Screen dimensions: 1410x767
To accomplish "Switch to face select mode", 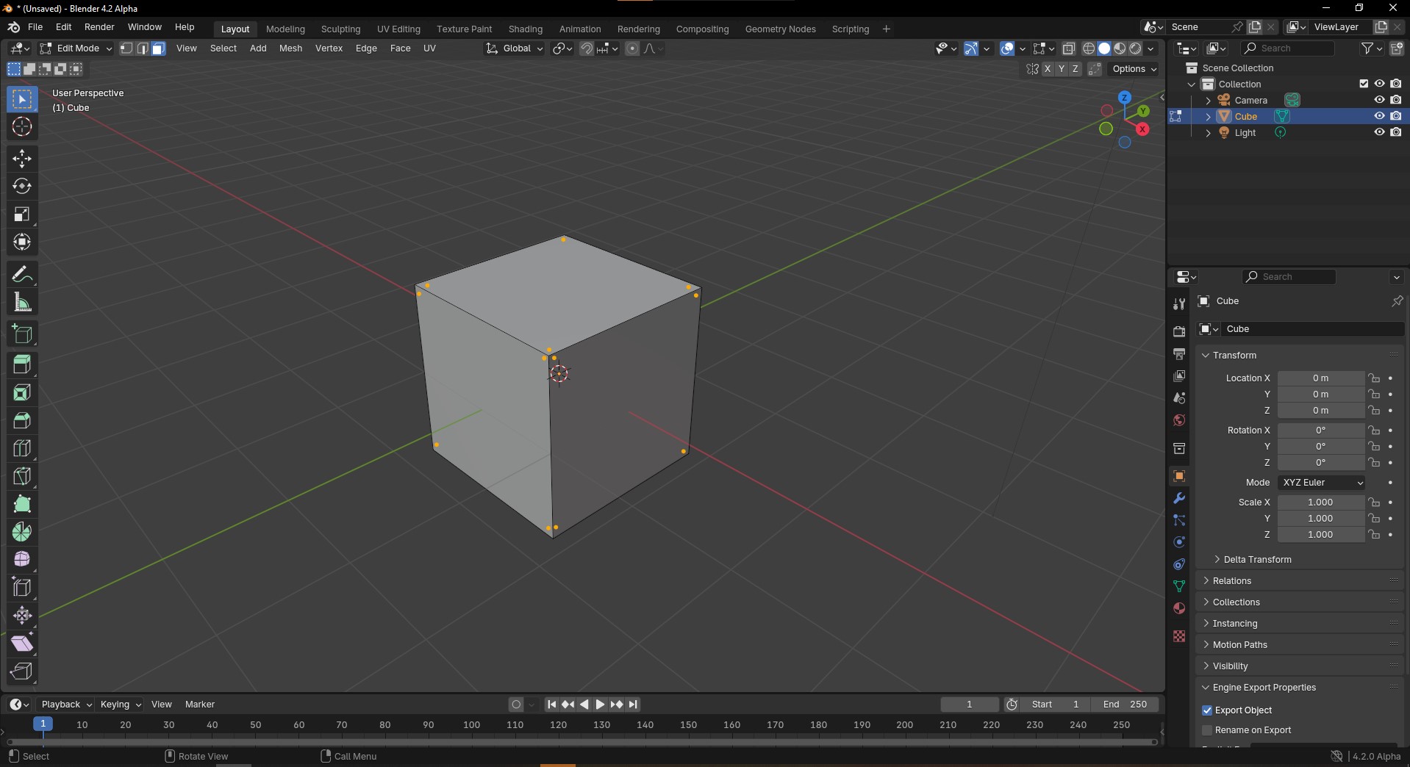I will click(158, 48).
